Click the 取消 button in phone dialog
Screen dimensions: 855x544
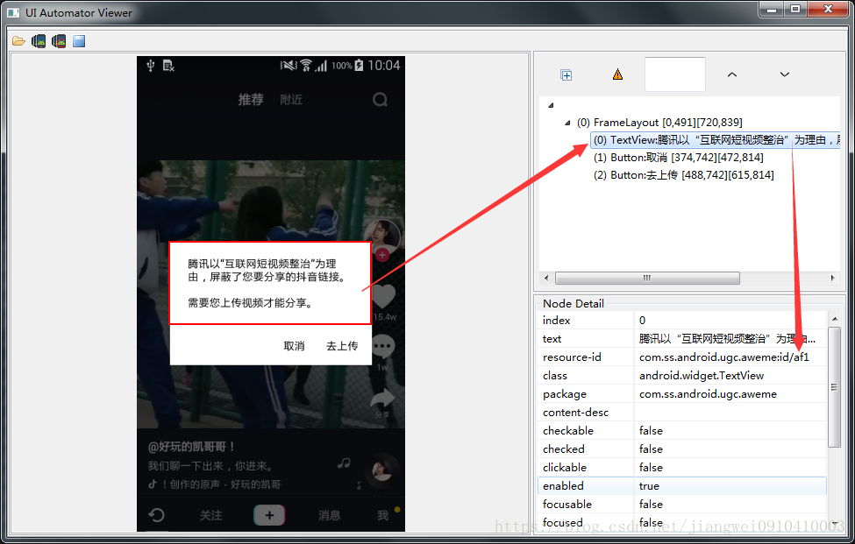tap(294, 346)
